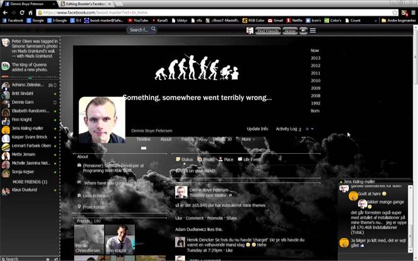The height and width of the screenshot is (261, 418).
Task: Click the Place composer icon
Action: 220,159
